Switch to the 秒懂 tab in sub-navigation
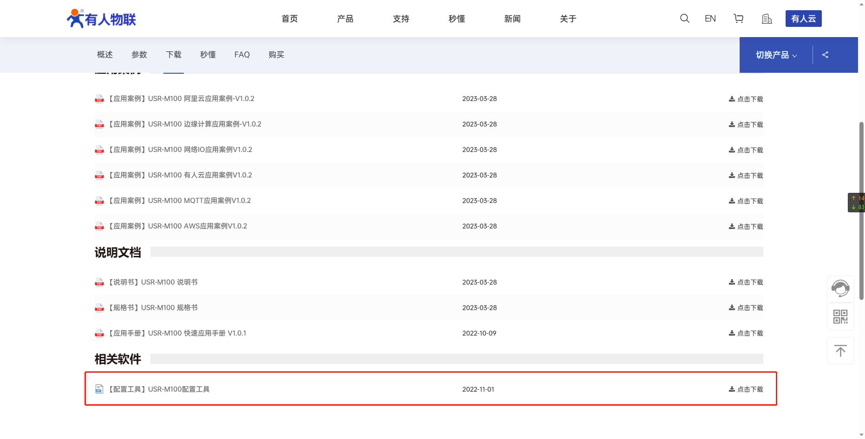865x439 pixels. coord(208,55)
